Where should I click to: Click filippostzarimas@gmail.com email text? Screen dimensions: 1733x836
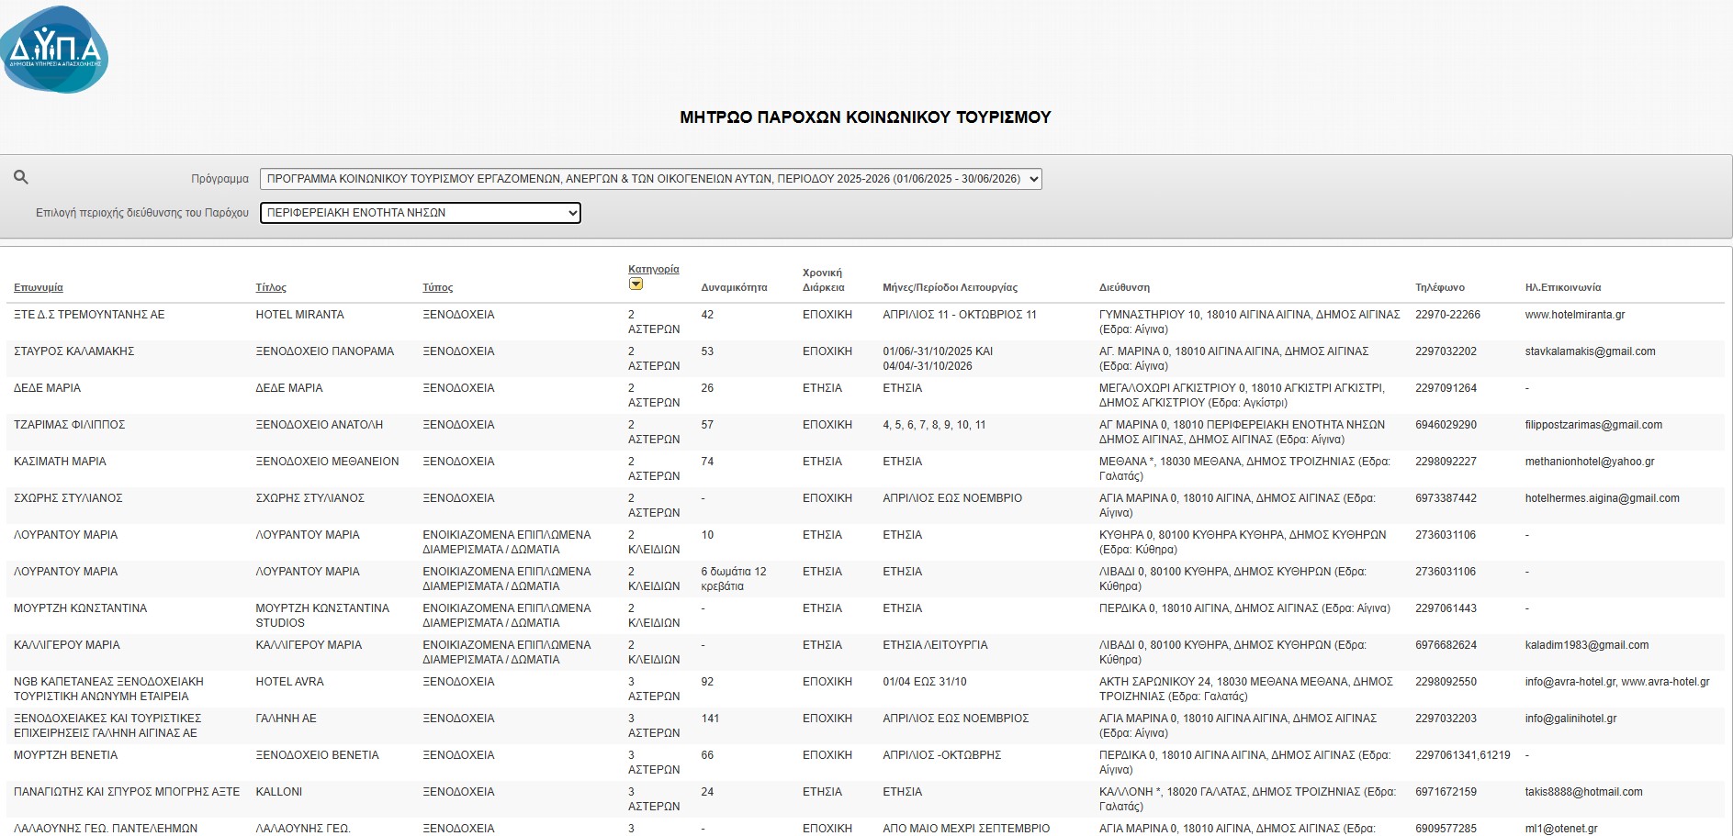[1593, 425]
